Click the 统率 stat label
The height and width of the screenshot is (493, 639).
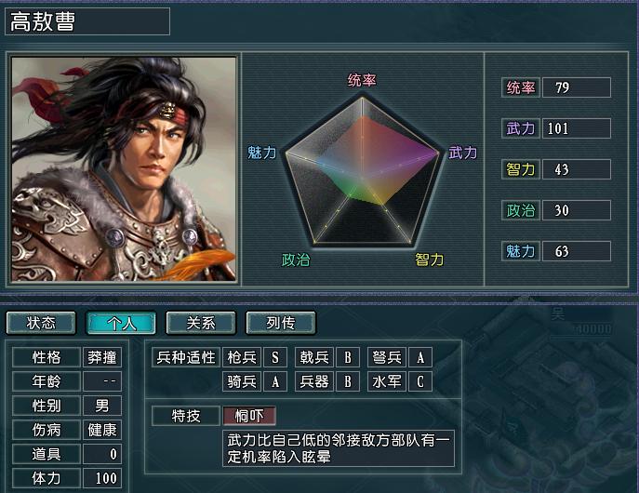point(521,87)
